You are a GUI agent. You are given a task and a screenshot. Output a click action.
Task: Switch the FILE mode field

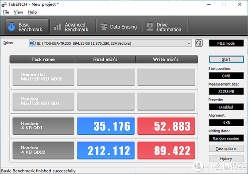(226, 43)
